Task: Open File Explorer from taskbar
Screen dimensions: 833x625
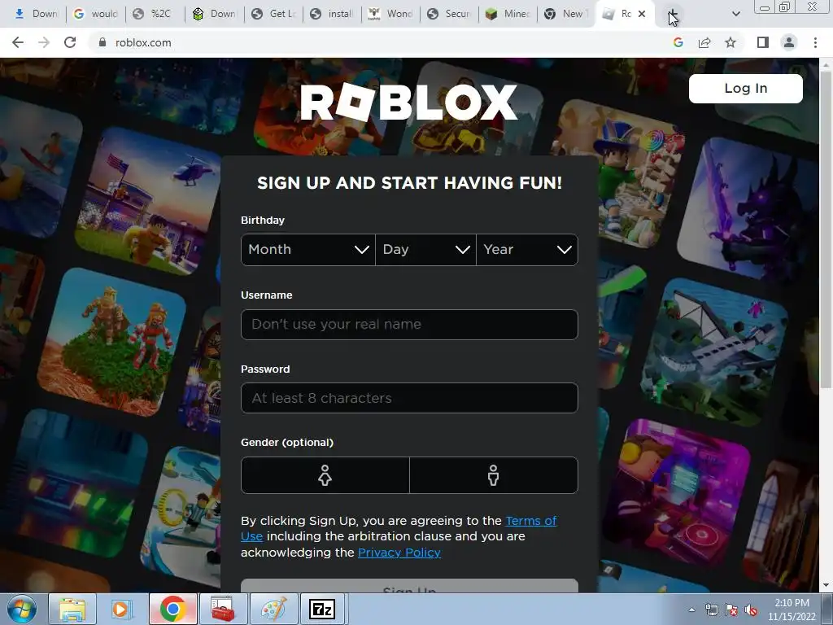Action: coord(72,609)
